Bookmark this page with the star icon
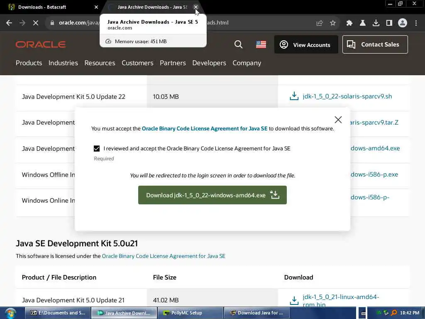 pos(333,23)
